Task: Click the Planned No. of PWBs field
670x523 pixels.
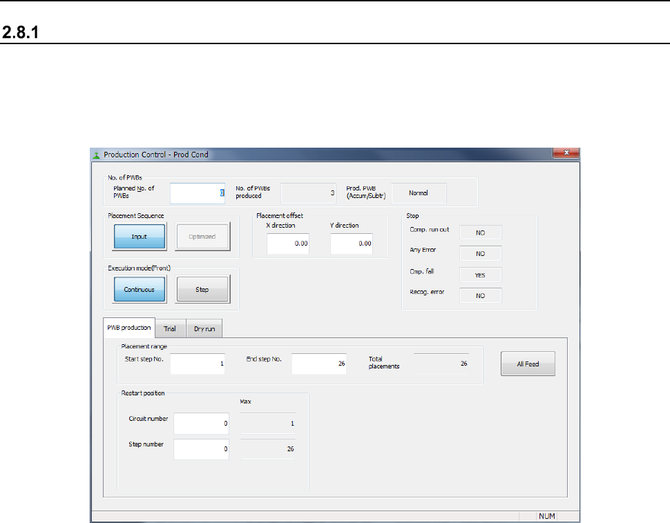Action: click(198, 193)
